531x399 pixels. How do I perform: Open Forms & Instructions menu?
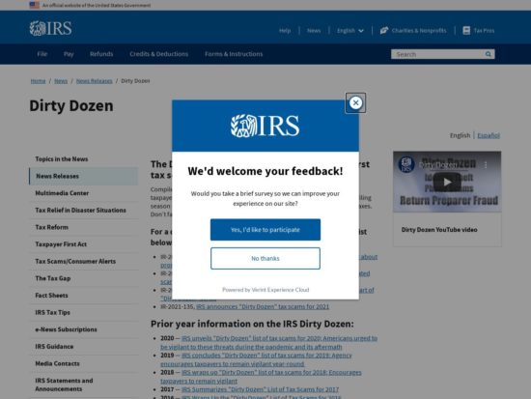(x=234, y=54)
